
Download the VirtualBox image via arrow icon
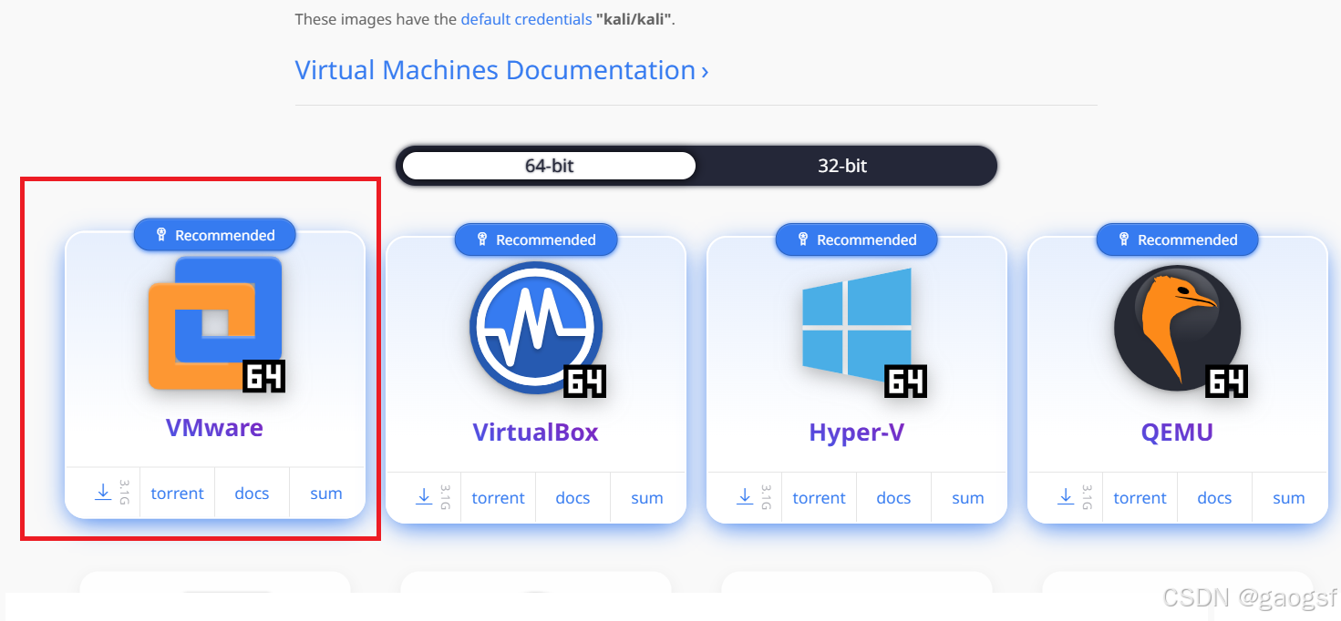424,497
